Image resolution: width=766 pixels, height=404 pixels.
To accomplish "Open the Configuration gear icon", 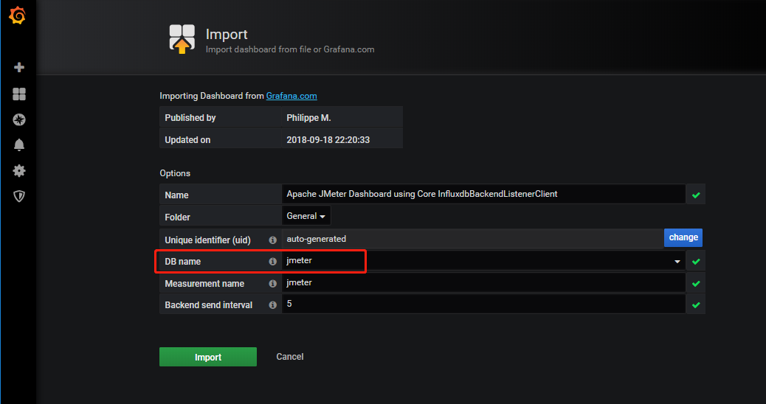I will coord(19,171).
